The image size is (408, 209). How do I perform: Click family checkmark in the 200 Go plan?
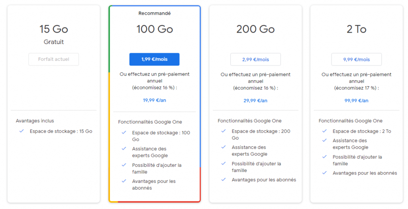pos(224,164)
